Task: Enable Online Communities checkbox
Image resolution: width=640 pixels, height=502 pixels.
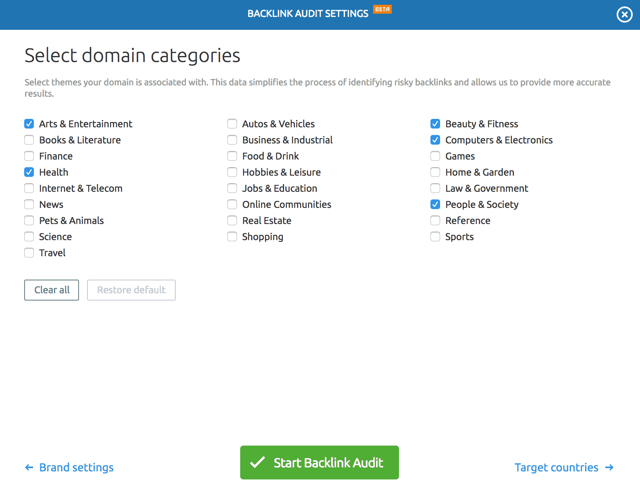Action: pos(232,204)
